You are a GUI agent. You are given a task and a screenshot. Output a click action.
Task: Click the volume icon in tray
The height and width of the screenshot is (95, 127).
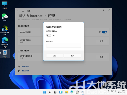(116, 91)
